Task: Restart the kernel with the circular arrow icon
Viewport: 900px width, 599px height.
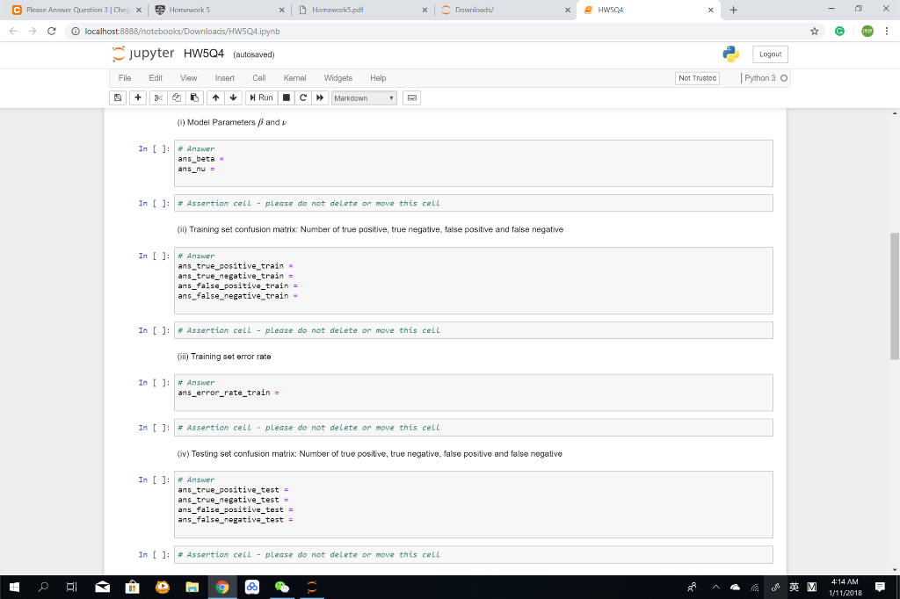Action: 302,97
